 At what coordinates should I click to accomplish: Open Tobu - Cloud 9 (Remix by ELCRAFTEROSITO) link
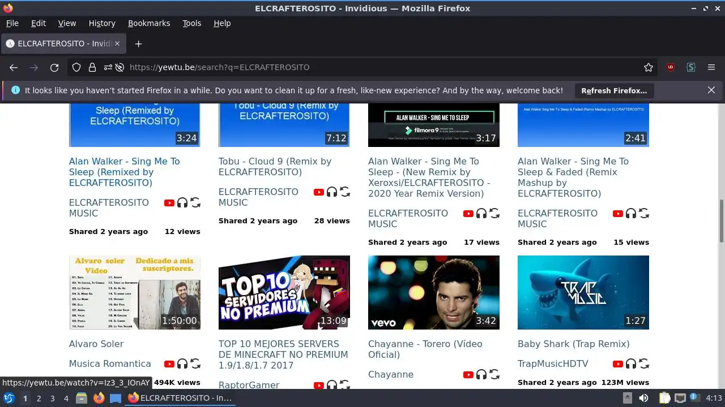[x=275, y=167]
